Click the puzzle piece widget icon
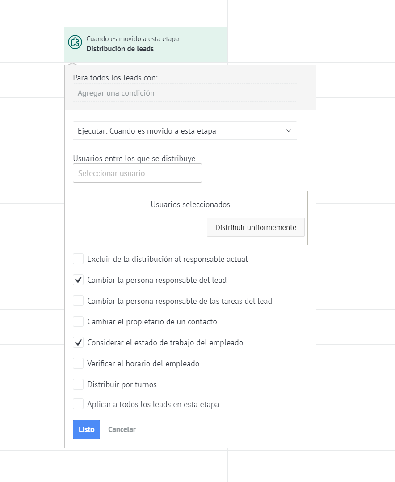Screen dimensions: 395x482 [x=75, y=42]
